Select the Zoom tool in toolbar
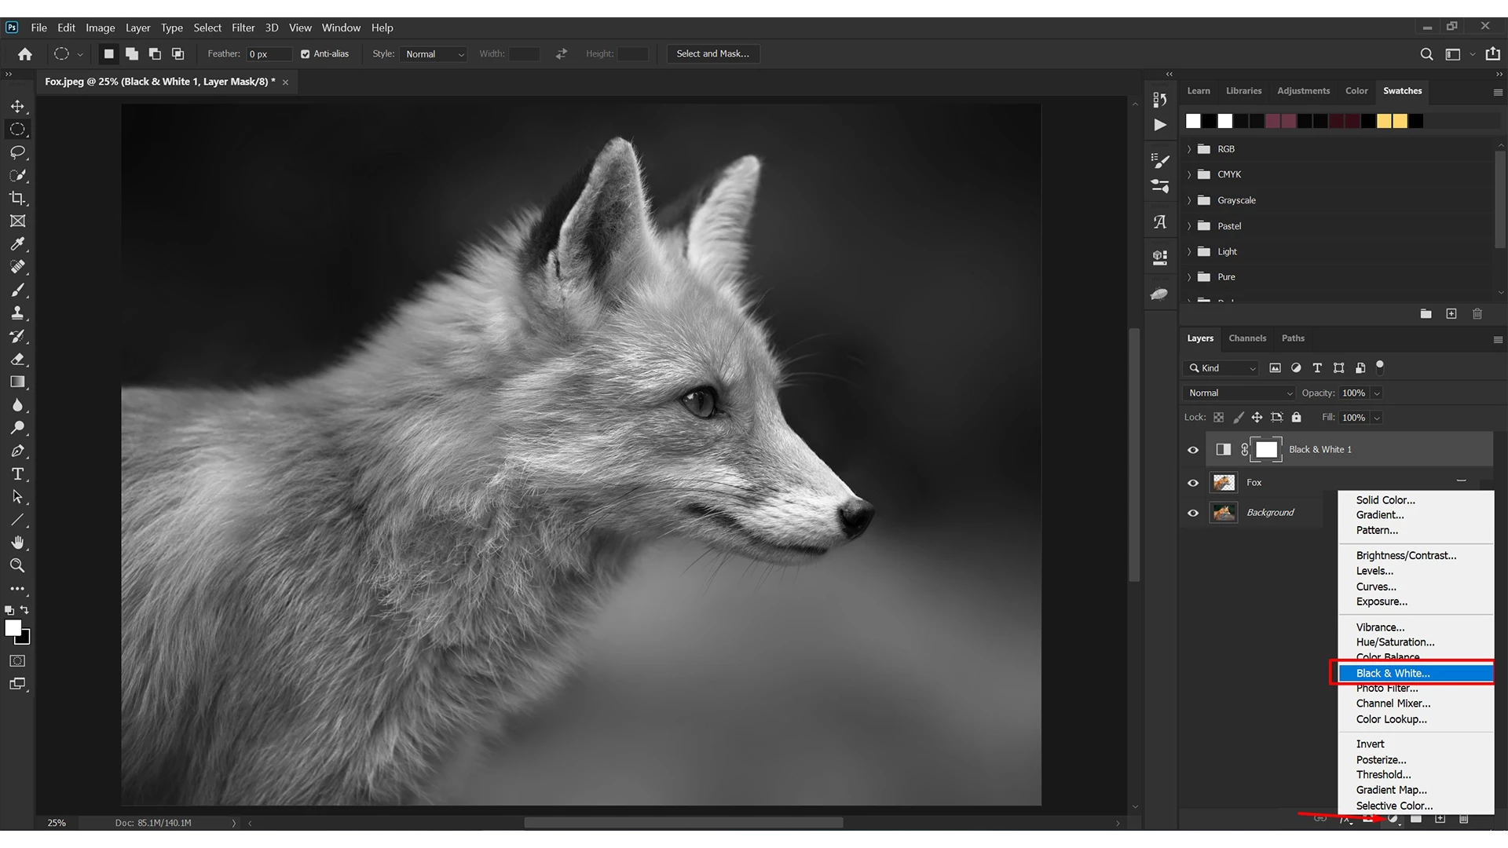Image resolution: width=1508 pixels, height=848 pixels. pos(17,565)
